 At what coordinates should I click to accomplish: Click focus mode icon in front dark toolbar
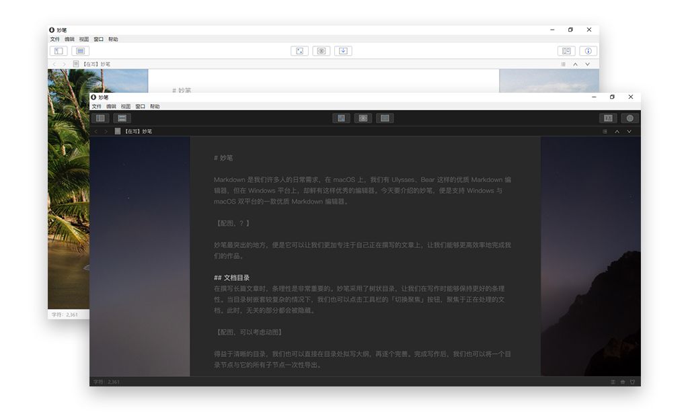pos(342,118)
